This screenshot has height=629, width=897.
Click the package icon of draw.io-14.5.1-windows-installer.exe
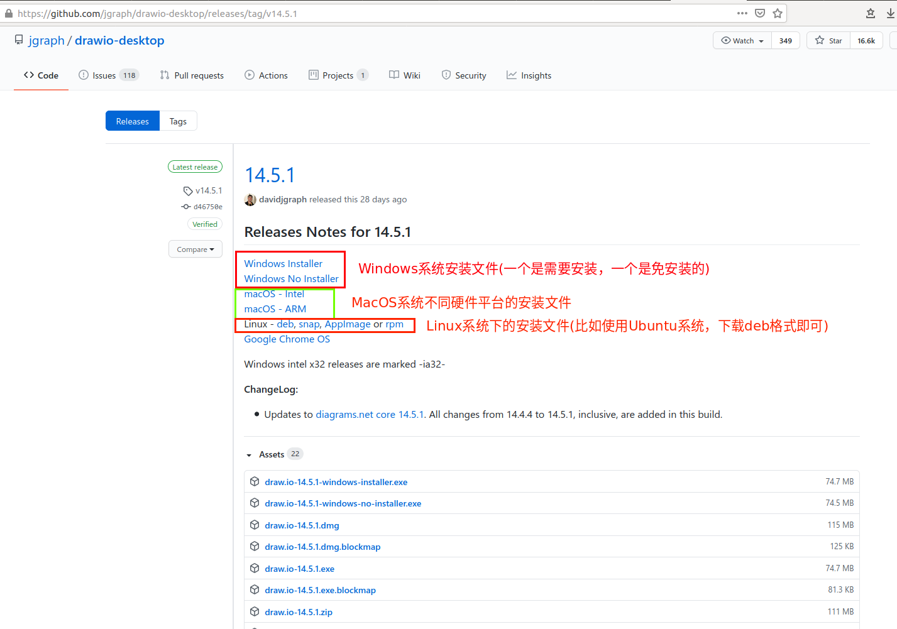[x=255, y=481]
